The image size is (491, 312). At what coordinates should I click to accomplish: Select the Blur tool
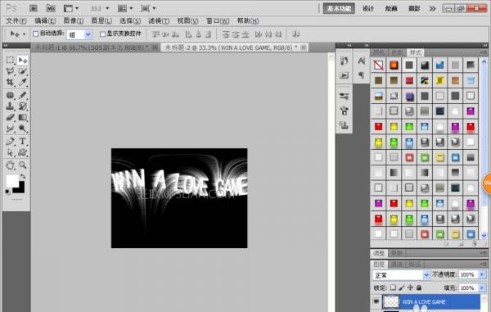[10, 128]
